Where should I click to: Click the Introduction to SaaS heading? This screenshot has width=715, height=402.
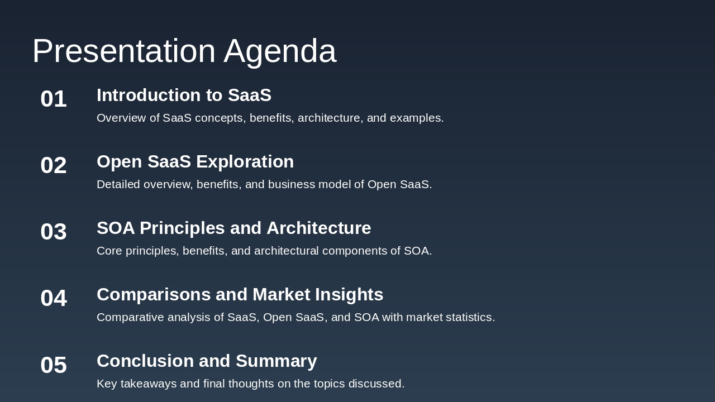tap(184, 95)
